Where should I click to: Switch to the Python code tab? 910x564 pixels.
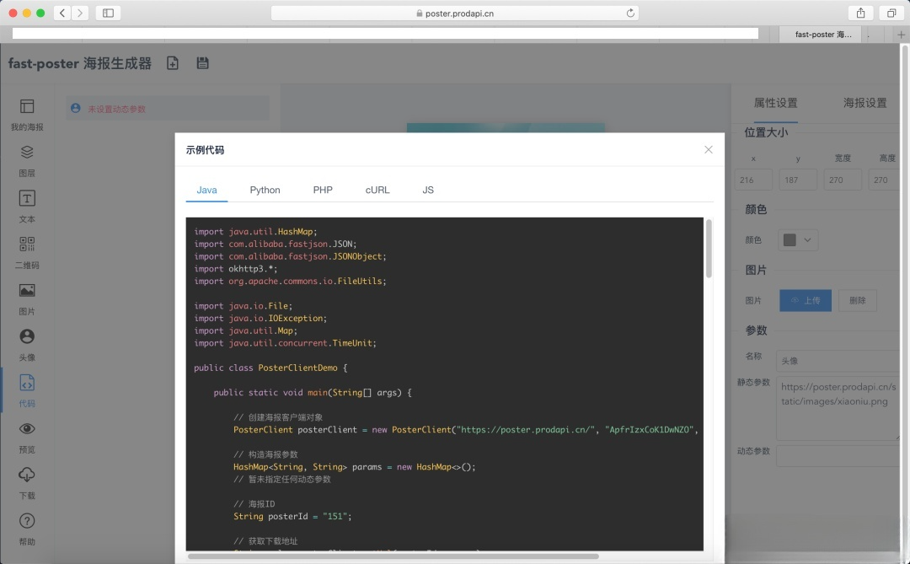[265, 190]
